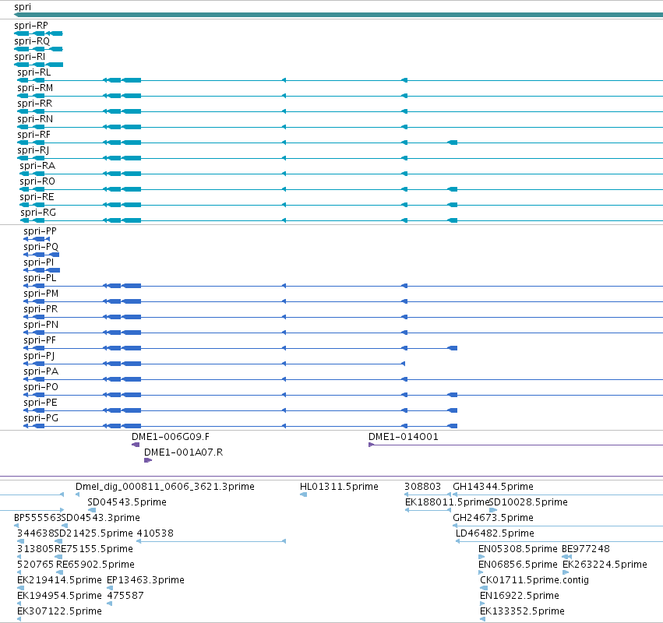The width and height of the screenshot is (663, 623).
Task: Click the spri-PO protein label
Action: [x=41, y=387]
